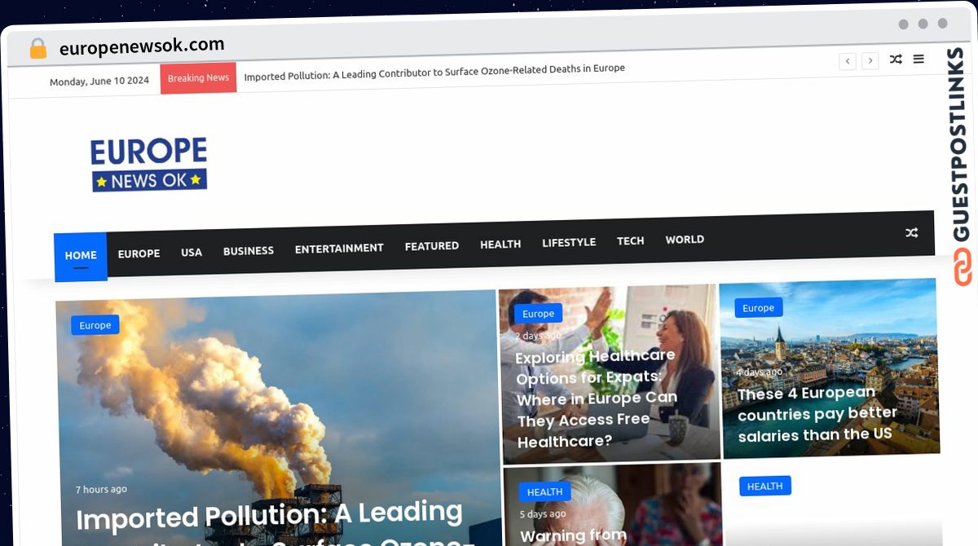
Task: Click the 4 days ago timestamp
Action: (760, 372)
